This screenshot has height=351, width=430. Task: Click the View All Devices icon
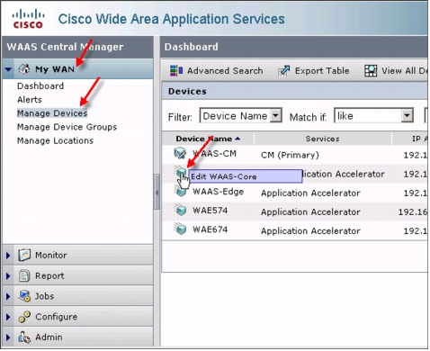371,71
